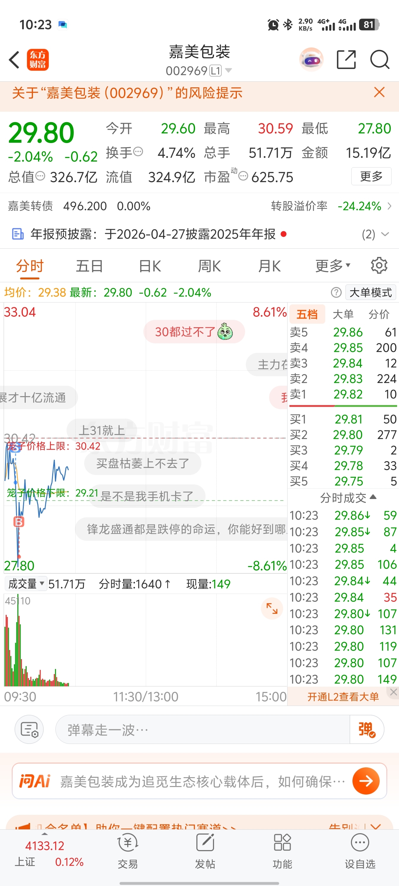This screenshot has width=399, height=886.
Task: Tap the 市盈 info icon
Action: 243,176
